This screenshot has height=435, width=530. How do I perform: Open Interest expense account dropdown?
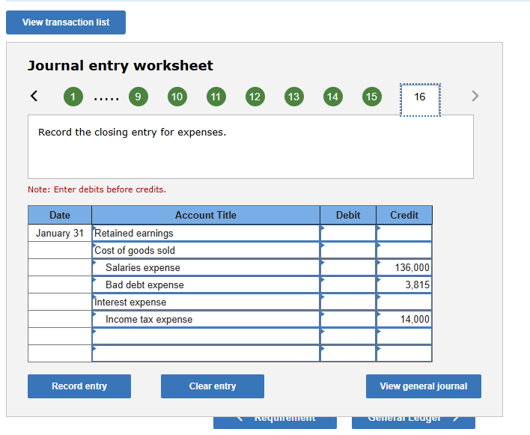[206, 302]
